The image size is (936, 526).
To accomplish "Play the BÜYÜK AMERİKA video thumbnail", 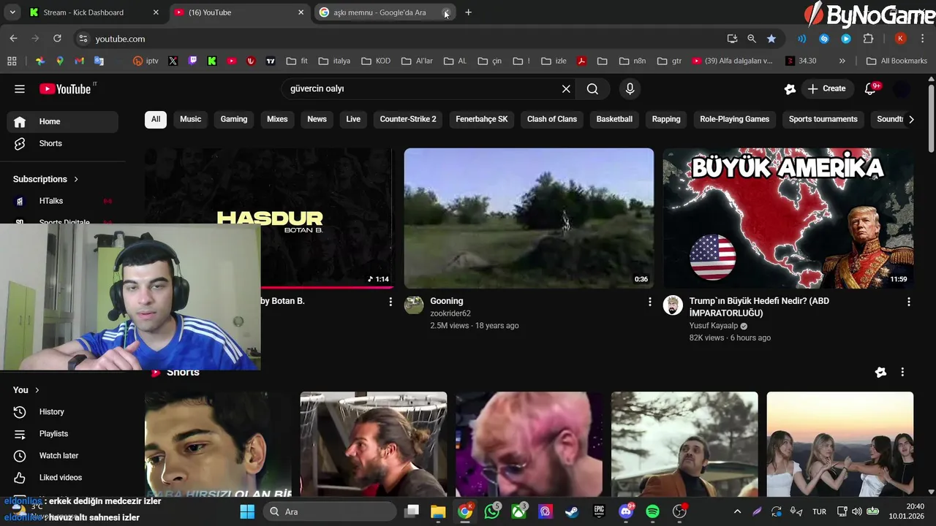I will pos(788,218).
